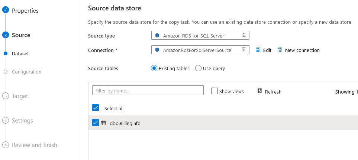This screenshot has height=160, width=358.
Task: Click the step 2 Source circle
Action: point(6,35)
